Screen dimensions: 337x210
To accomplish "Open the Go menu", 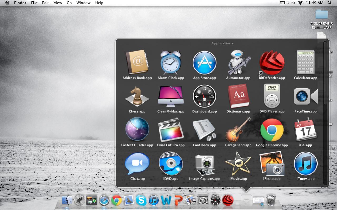I will tap(69, 3).
